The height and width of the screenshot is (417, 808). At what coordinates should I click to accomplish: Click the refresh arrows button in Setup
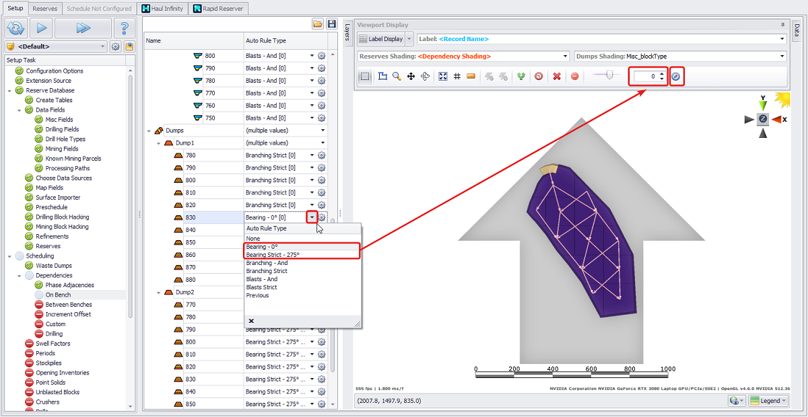click(15, 28)
